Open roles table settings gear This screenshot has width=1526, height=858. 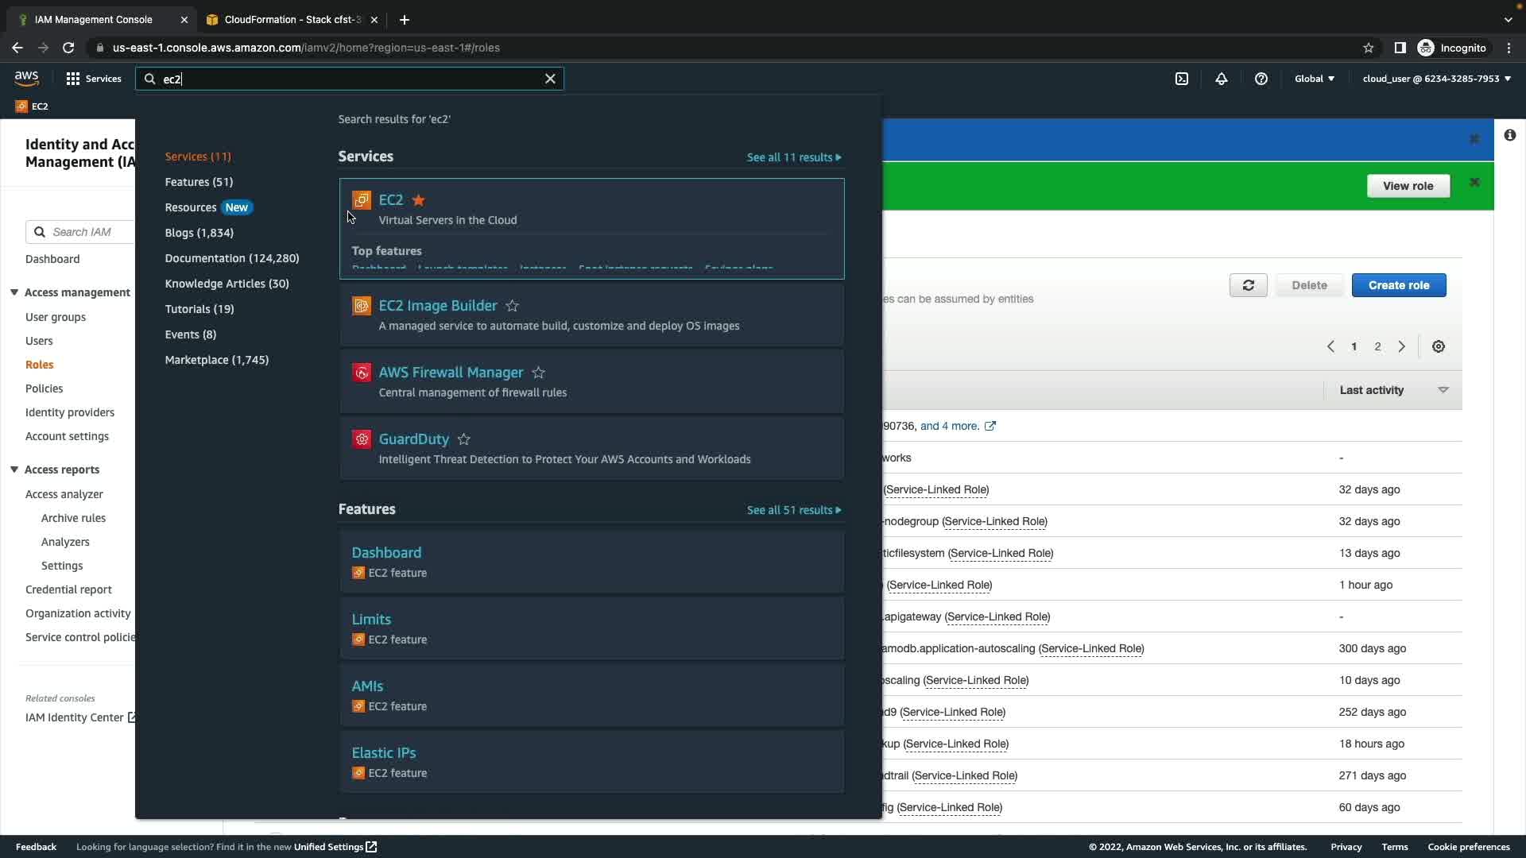(x=1439, y=346)
